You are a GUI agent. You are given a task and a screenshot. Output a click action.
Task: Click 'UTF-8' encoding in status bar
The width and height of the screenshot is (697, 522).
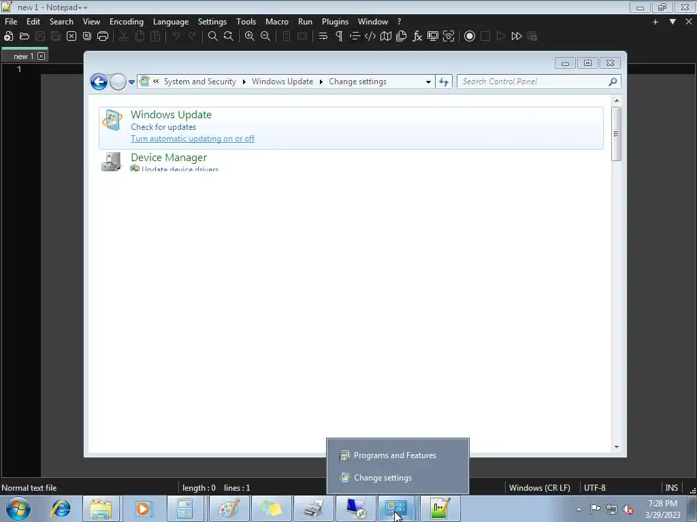pyautogui.click(x=595, y=488)
